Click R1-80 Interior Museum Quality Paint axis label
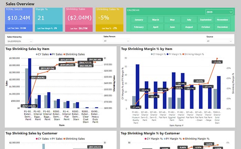Viewport: 241px width, 149px height. pyautogui.click(x=136, y=117)
